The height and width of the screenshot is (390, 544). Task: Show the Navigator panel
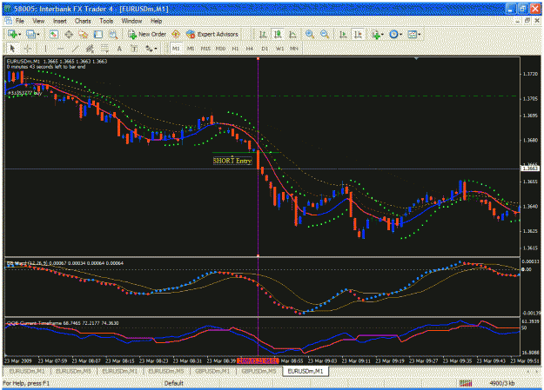(84, 34)
